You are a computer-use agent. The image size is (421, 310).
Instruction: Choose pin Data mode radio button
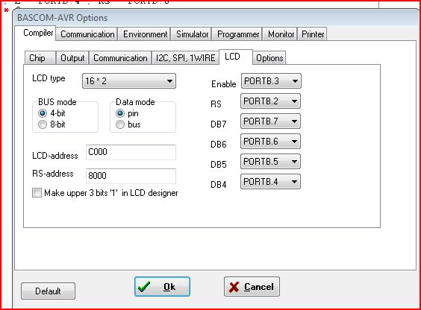[120, 113]
